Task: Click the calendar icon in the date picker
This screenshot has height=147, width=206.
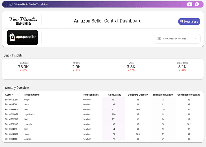Action: tap(159, 39)
